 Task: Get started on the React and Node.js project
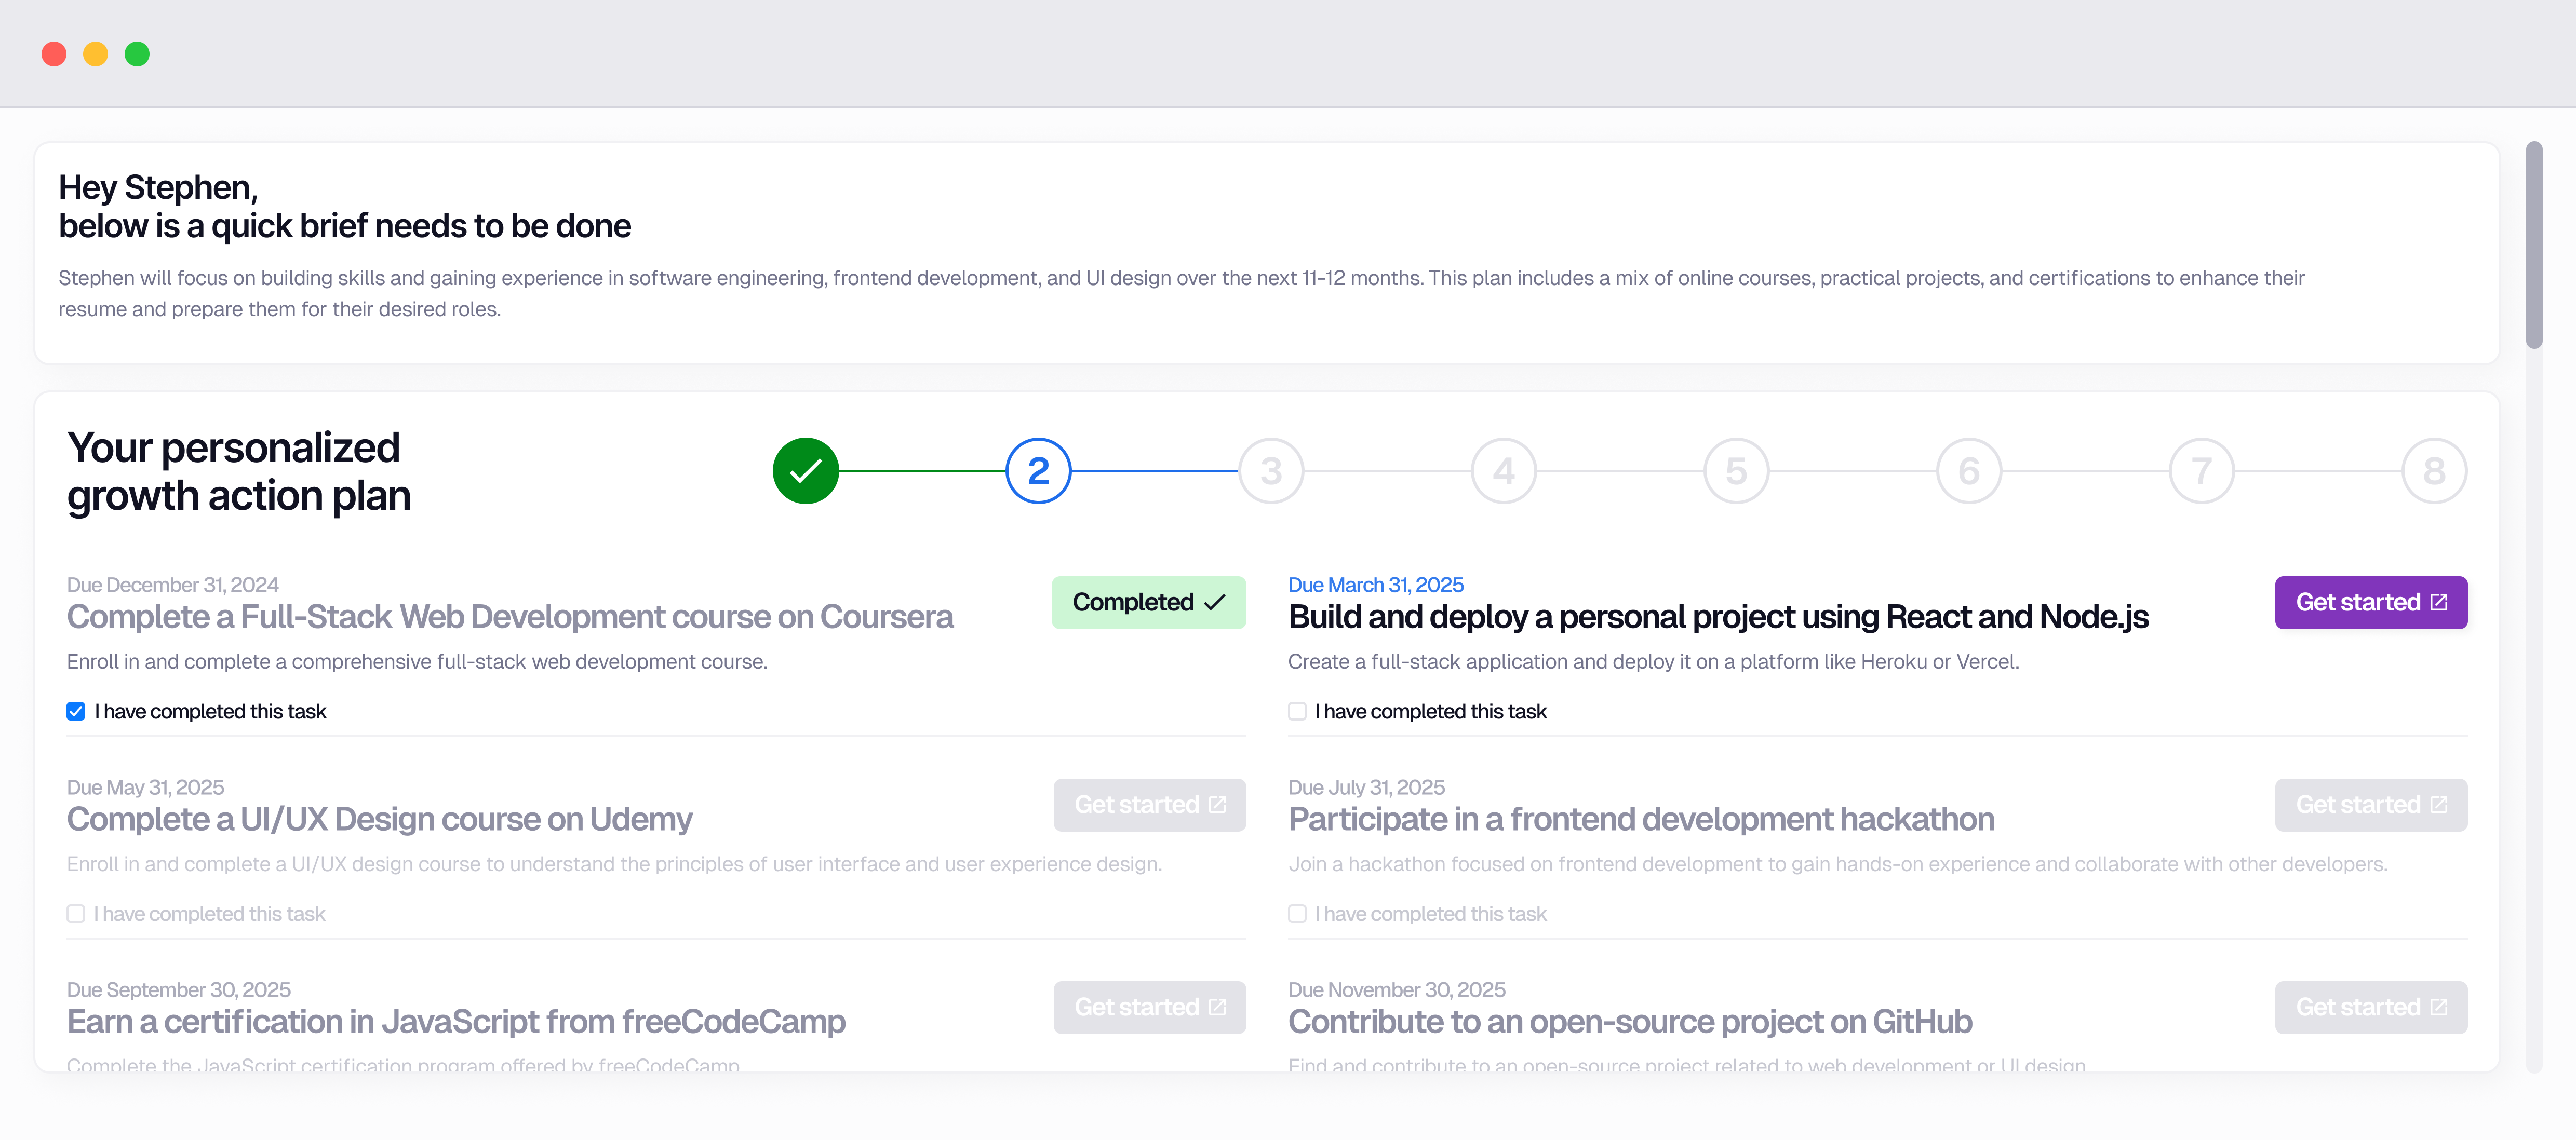click(2370, 603)
